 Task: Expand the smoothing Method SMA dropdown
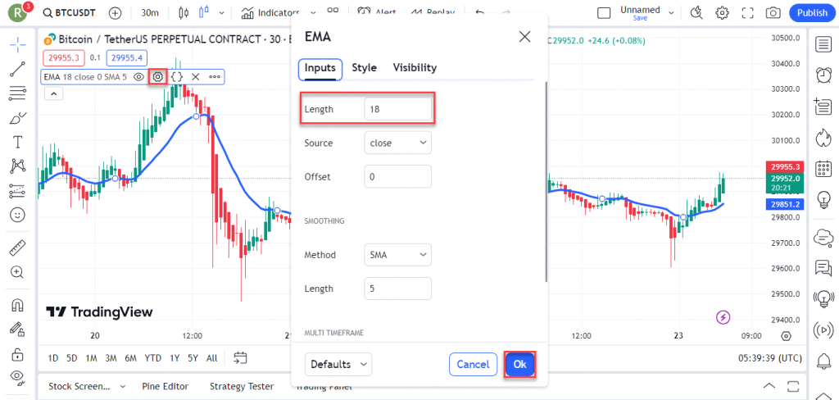(x=397, y=255)
